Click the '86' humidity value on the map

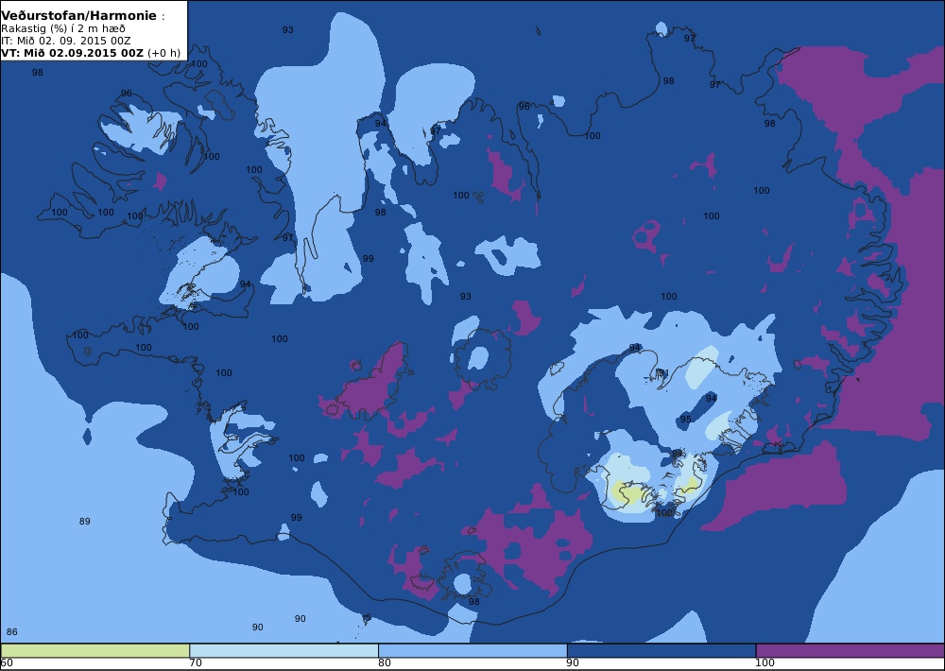tap(12, 632)
